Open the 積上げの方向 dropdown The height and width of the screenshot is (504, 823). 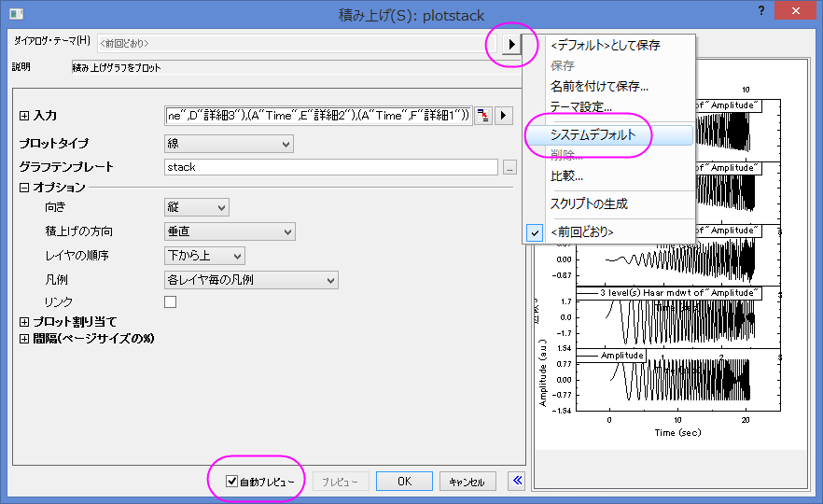click(230, 231)
